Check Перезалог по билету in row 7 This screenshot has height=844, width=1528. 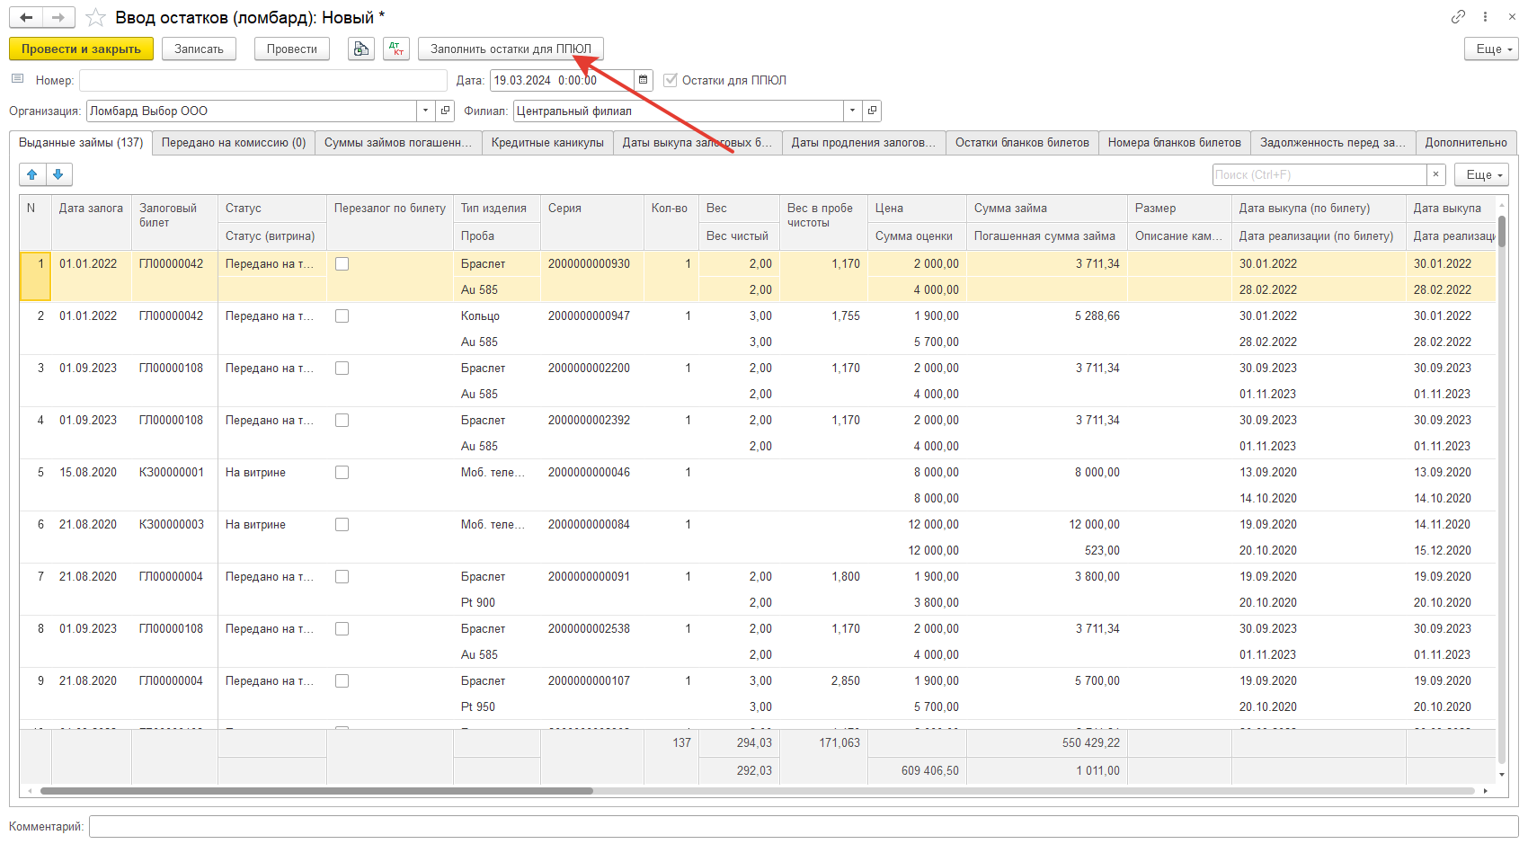pyautogui.click(x=342, y=577)
